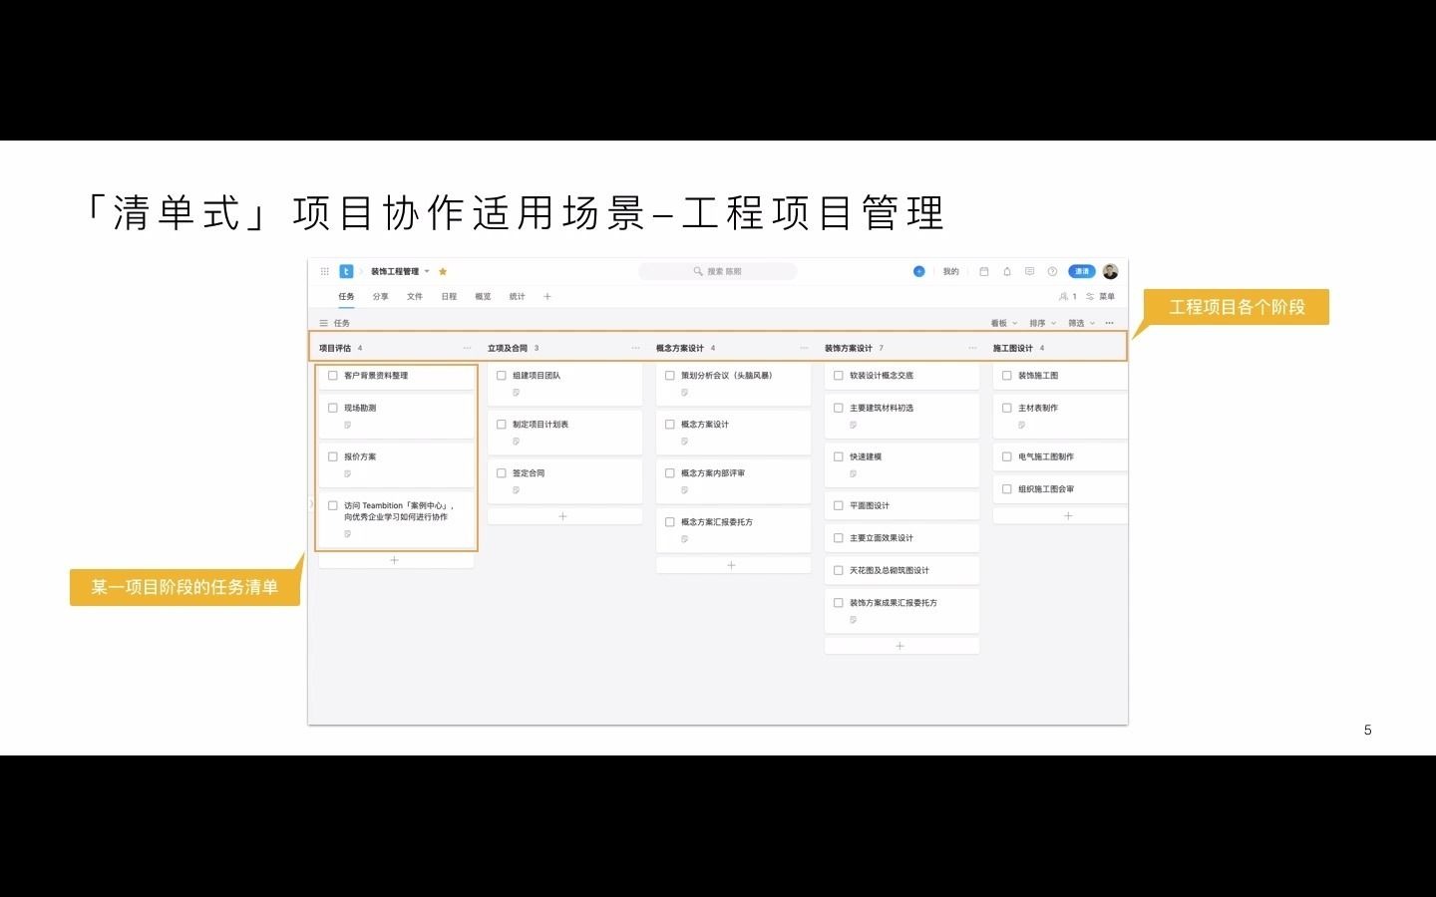The image size is (1436, 897).
Task: Star the 装饰工程管理 project
Action: (x=442, y=270)
